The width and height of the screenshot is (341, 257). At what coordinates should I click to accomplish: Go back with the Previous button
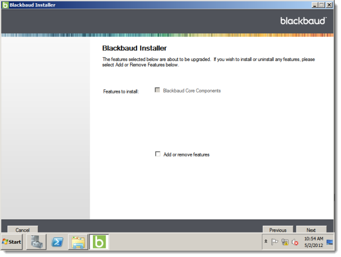tap(278, 229)
